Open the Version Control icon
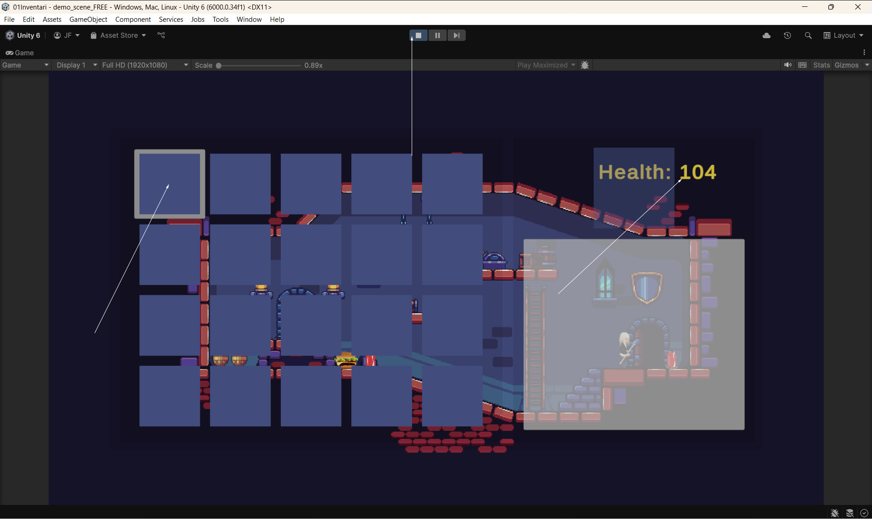 tap(161, 35)
